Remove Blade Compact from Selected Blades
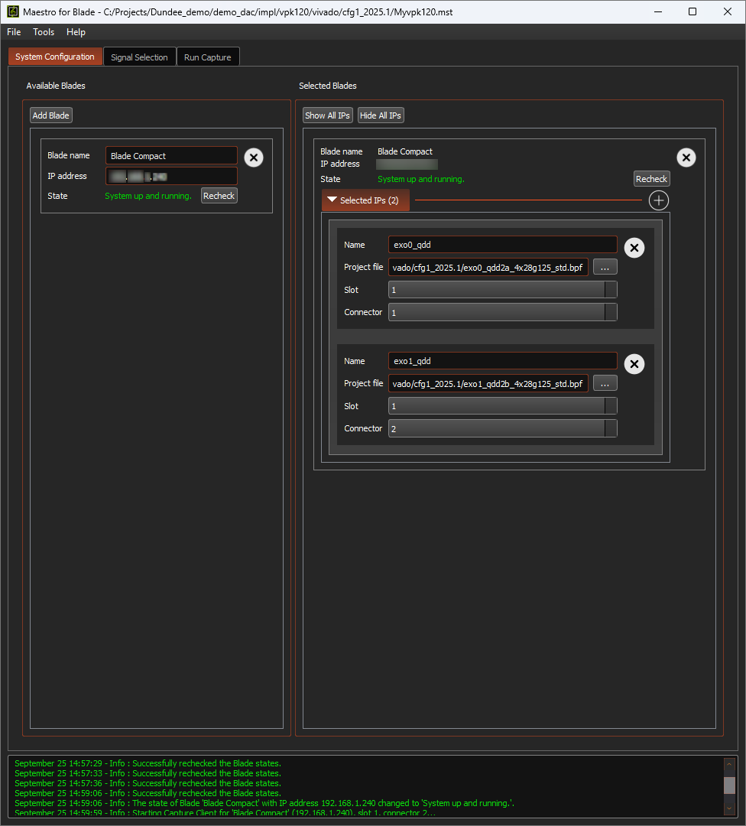 [x=686, y=158]
